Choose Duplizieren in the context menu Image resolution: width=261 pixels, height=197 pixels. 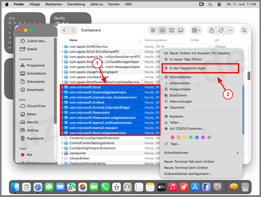(201, 95)
